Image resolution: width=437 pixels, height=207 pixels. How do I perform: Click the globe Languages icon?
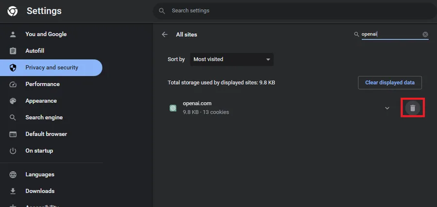point(13,175)
